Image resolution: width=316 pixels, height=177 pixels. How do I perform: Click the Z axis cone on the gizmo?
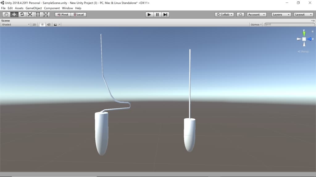click(310, 39)
